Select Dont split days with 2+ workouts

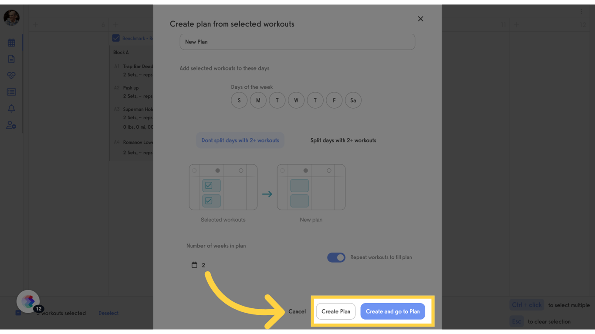(x=240, y=140)
